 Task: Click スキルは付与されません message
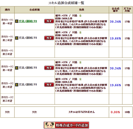82,112
